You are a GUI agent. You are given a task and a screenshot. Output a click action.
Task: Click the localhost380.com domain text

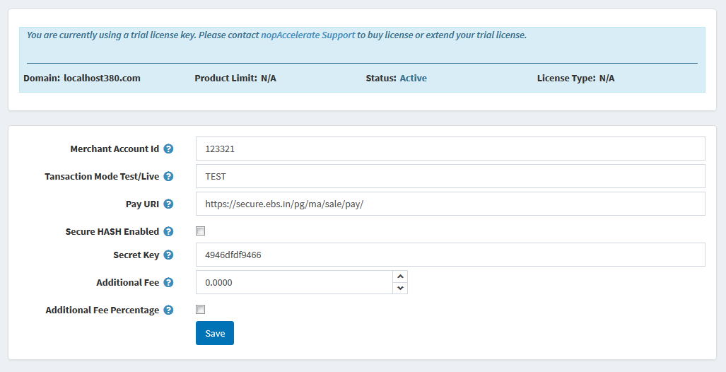click(102, 79)
